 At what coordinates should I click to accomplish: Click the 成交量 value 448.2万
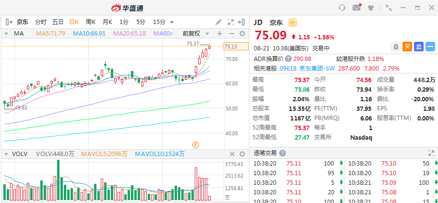click(x=424, y=80)
